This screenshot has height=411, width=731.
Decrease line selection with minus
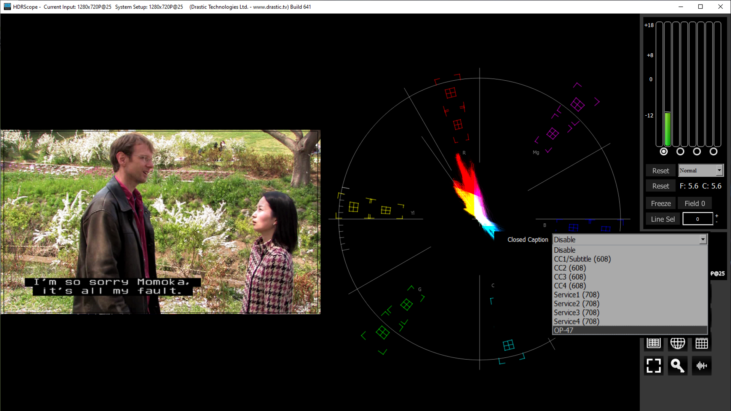point(717,222)
